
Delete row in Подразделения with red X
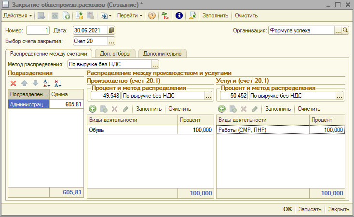coord(14,83)
